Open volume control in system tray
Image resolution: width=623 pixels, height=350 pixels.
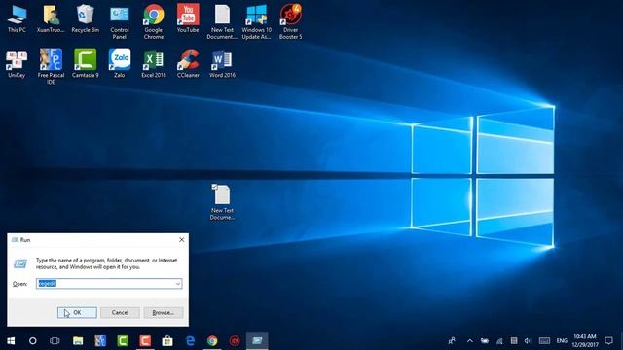pos(528,341)
